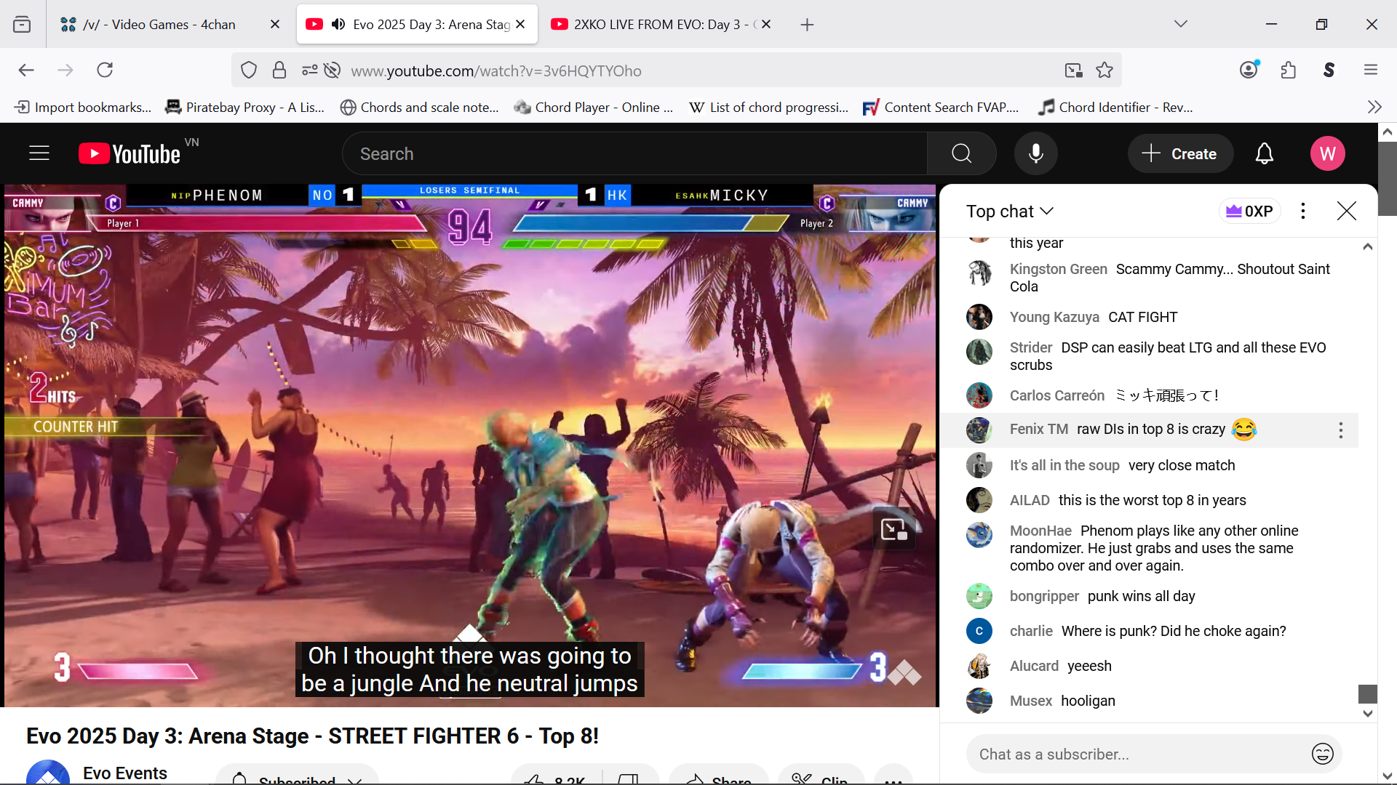Open the W account avatar menu

1328,153
